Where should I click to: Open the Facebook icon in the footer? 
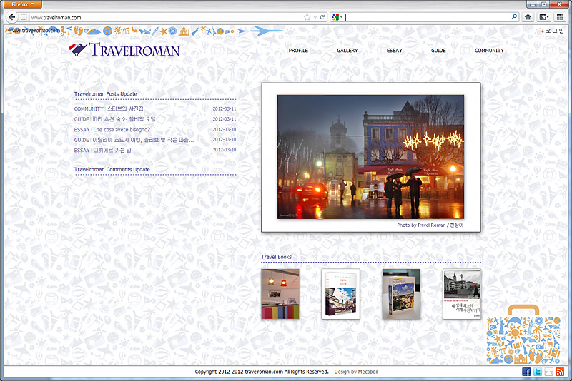[x=526, y=372]
